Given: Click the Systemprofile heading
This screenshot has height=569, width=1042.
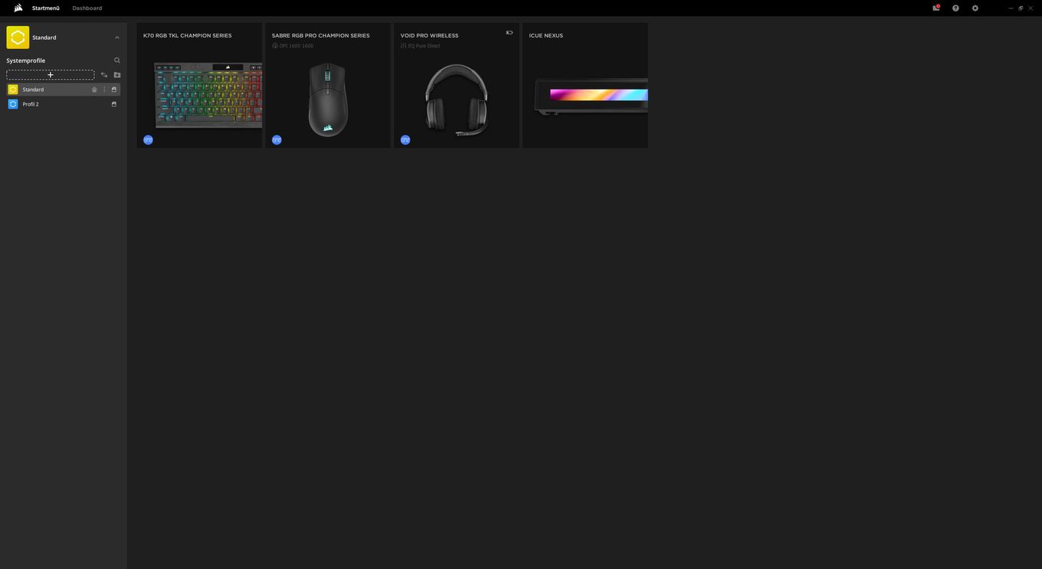Looking at the screenshot, I should (26, 60).
